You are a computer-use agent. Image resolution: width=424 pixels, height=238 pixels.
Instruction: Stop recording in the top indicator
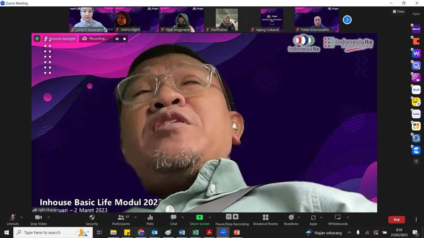[125, 39]
